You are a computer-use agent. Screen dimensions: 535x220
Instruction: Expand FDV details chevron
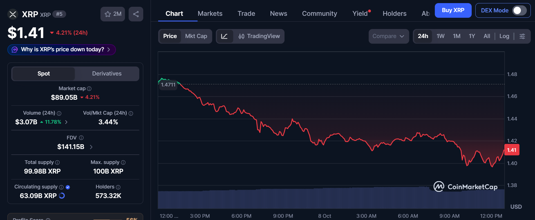click(91, 147)
